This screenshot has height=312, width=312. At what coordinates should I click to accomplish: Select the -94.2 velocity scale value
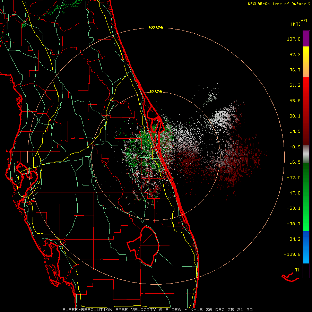tap(294, 239)
